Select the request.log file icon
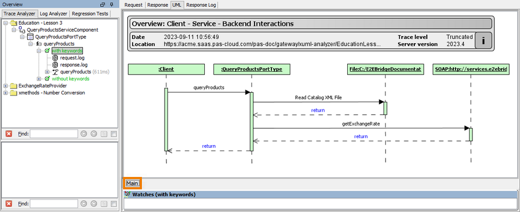Screen dimensions: 520x212 point(55,58)
